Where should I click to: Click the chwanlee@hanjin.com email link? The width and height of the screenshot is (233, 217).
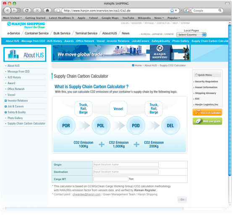click(x=86, y=194)
